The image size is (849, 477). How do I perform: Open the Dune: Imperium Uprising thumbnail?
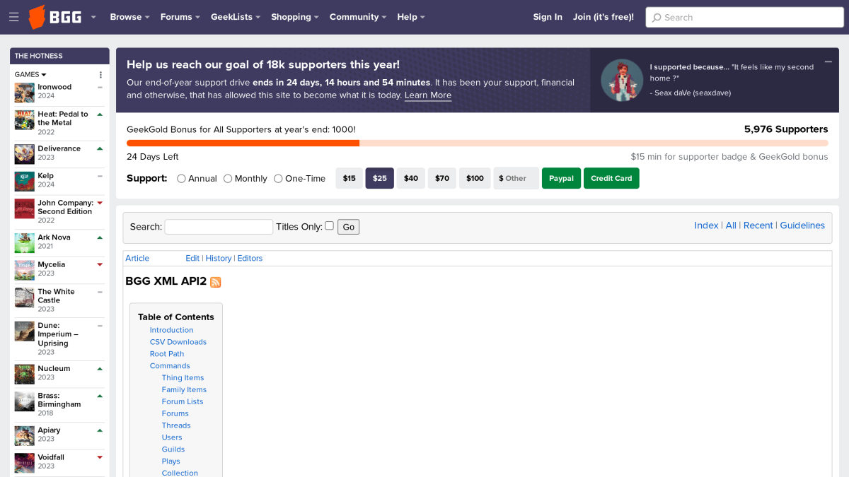click(25, 331)
